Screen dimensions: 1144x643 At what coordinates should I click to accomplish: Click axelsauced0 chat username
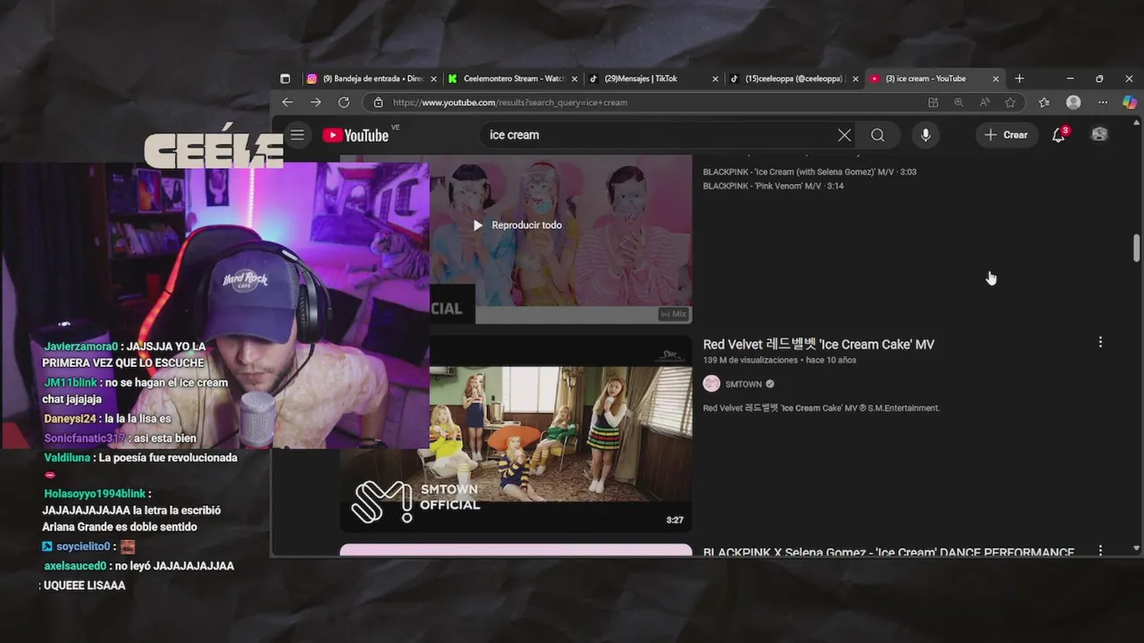click(75, 566)
